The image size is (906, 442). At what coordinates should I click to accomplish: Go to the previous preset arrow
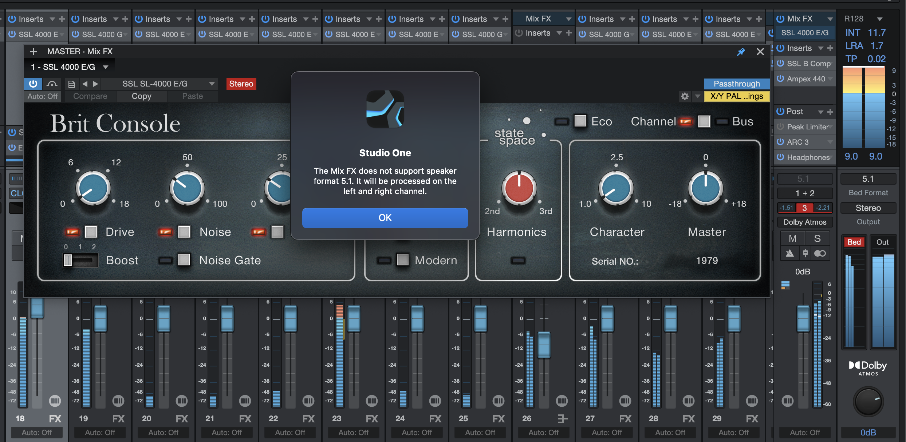coord(85,84)
